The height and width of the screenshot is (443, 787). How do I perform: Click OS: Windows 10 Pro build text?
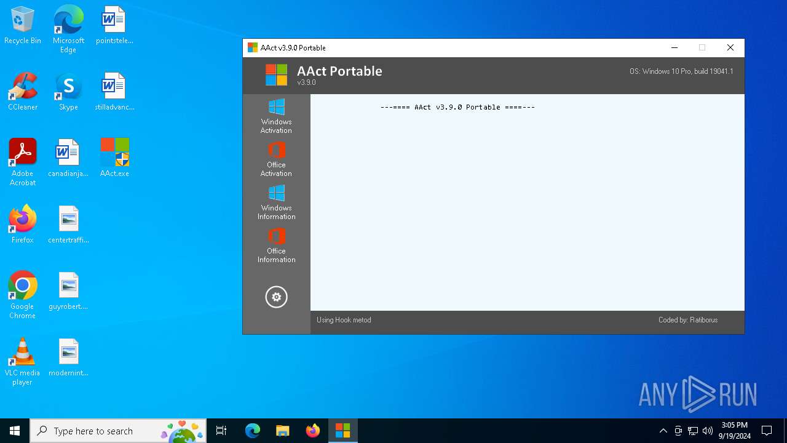[x=681, y=71]
